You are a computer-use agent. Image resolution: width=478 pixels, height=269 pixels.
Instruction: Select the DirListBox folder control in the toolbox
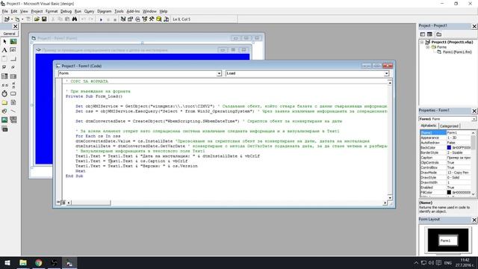pos(4,102)
